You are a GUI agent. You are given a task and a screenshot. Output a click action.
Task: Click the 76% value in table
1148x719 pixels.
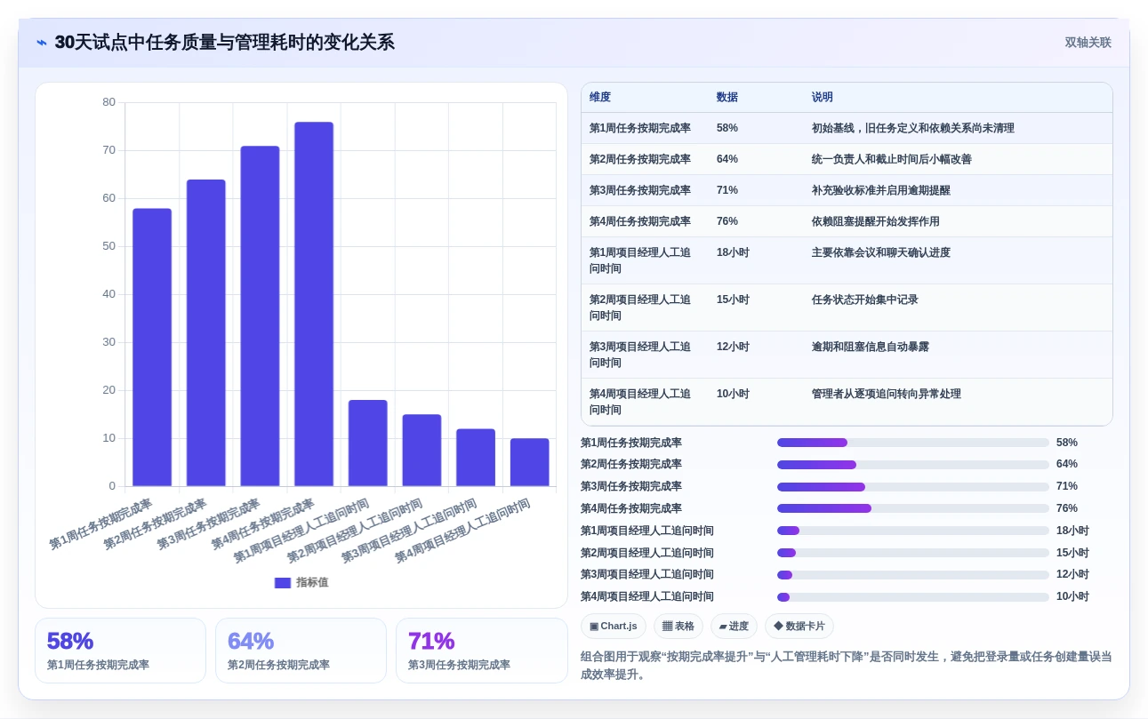[x=727, y=221]
